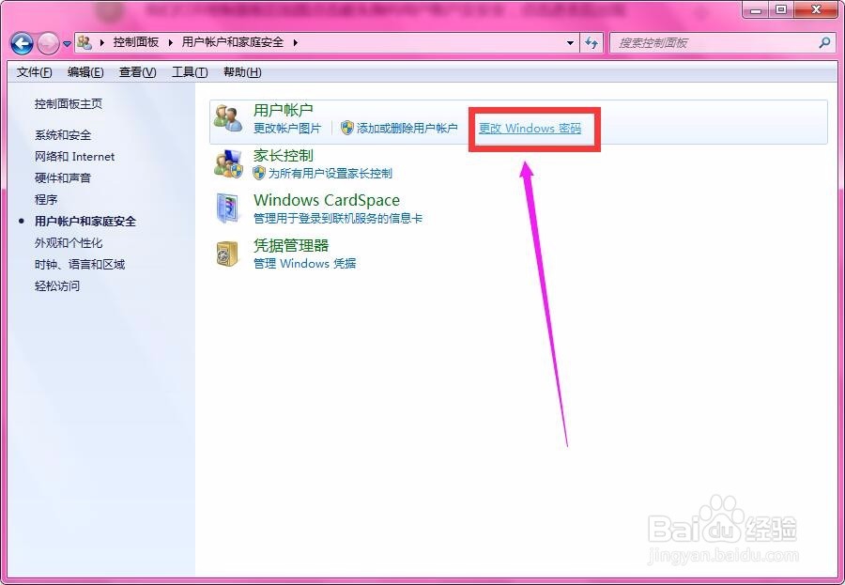The image size is (845, 585).
Task: Open the 帮助(H) menu
Action: pos(242,72)
